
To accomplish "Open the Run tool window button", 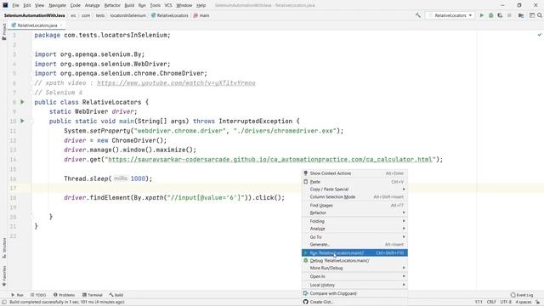I will pos(17,295).
